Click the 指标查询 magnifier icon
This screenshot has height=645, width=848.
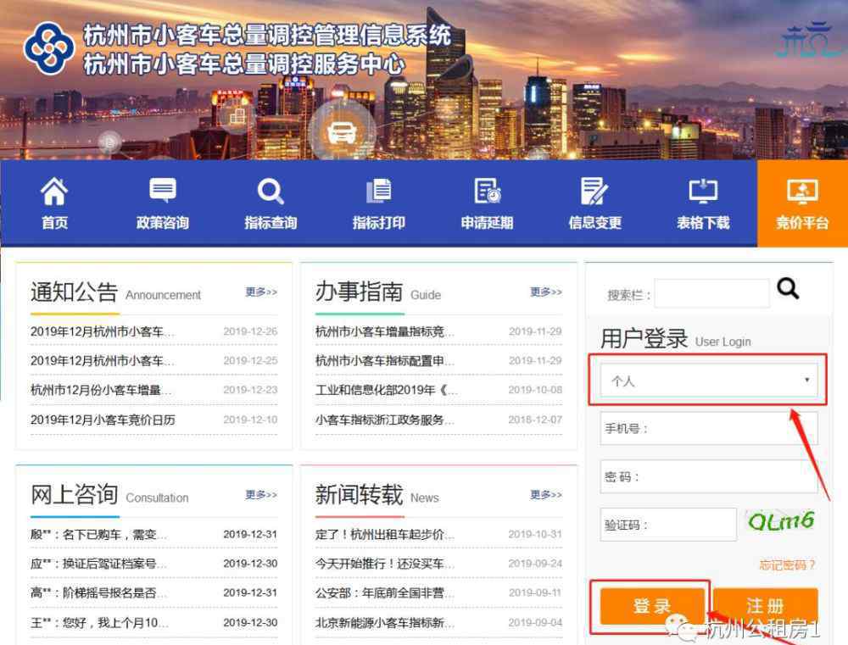click(x=271, y=192)
